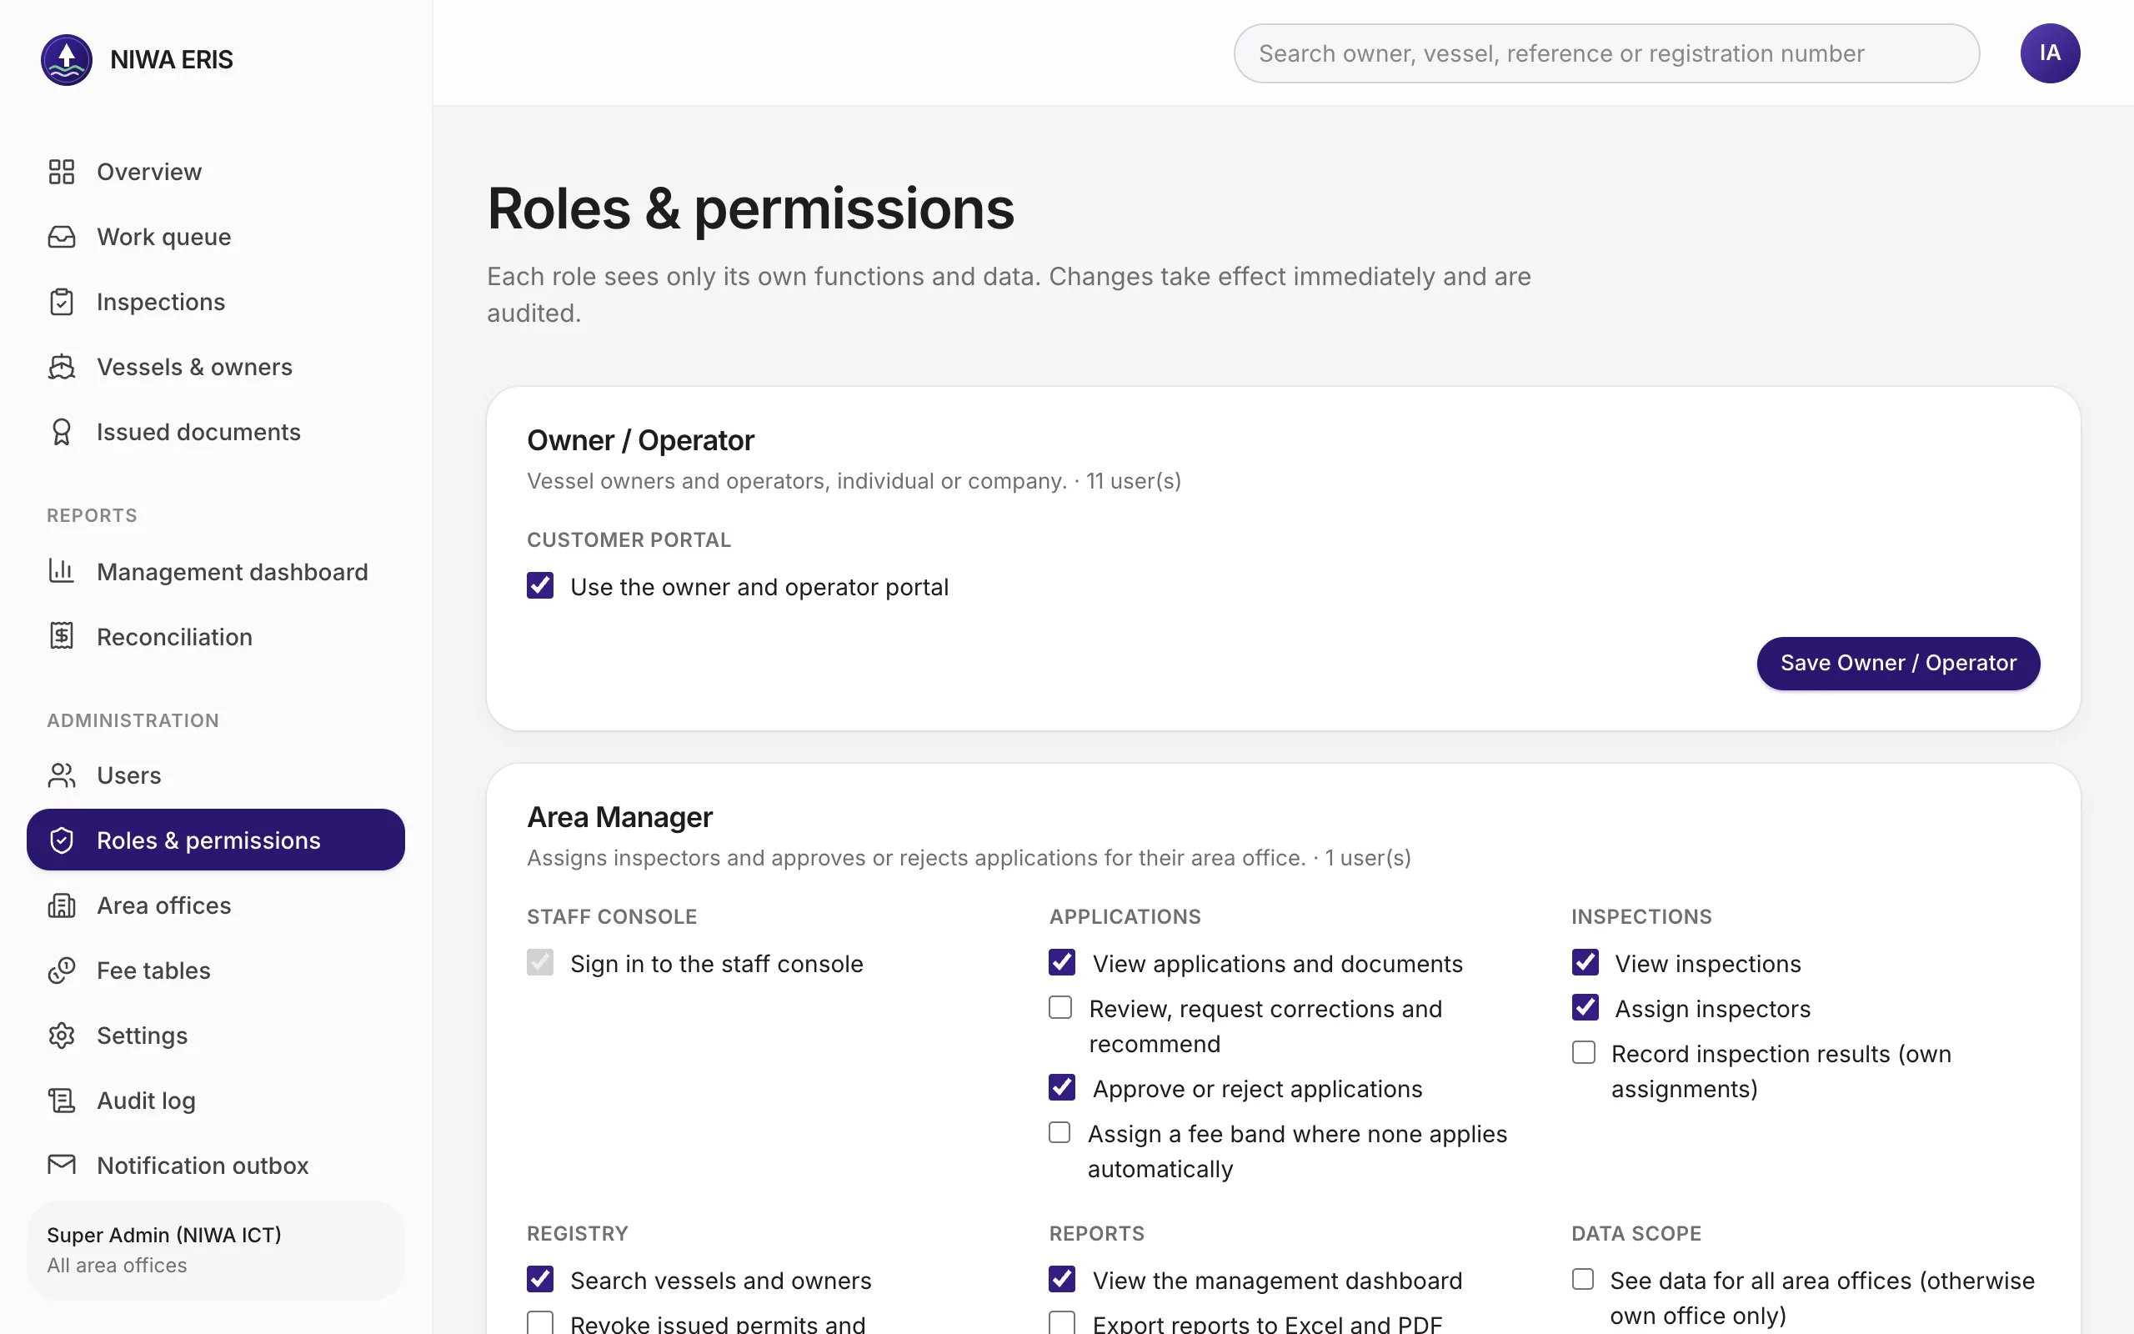
Task: Click the Management dashboard chart icon
Action: pyautogui.click(x=62, y=572)
